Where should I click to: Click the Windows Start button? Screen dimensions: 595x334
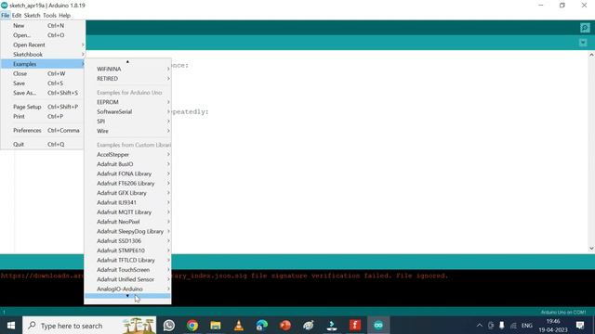coord(11,326)
